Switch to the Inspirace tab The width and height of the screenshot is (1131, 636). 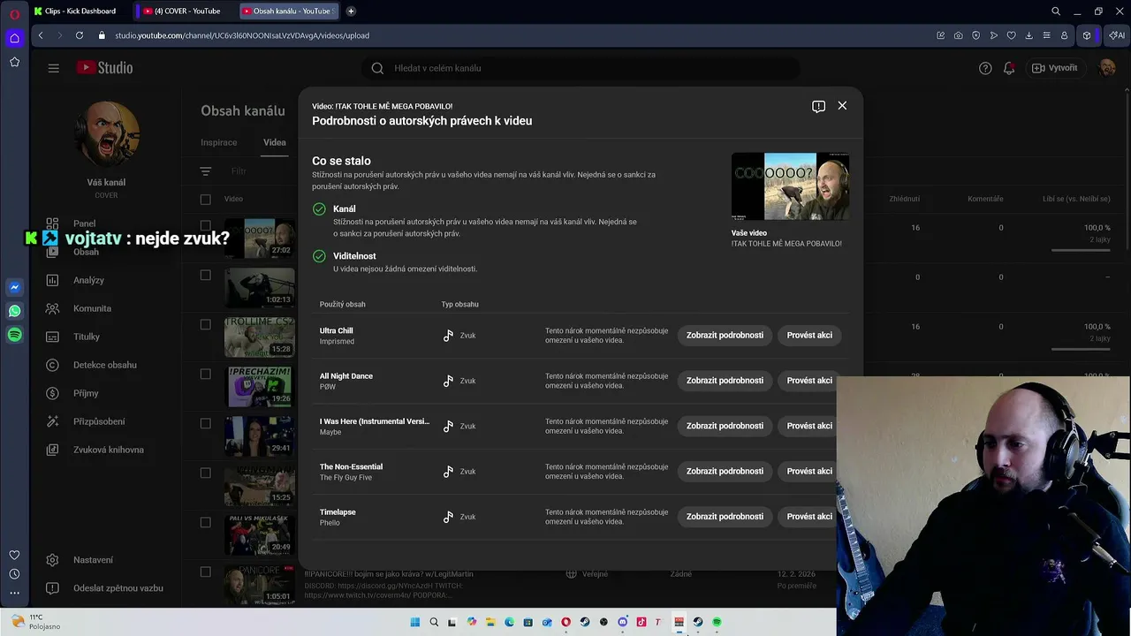coord(218,142)
